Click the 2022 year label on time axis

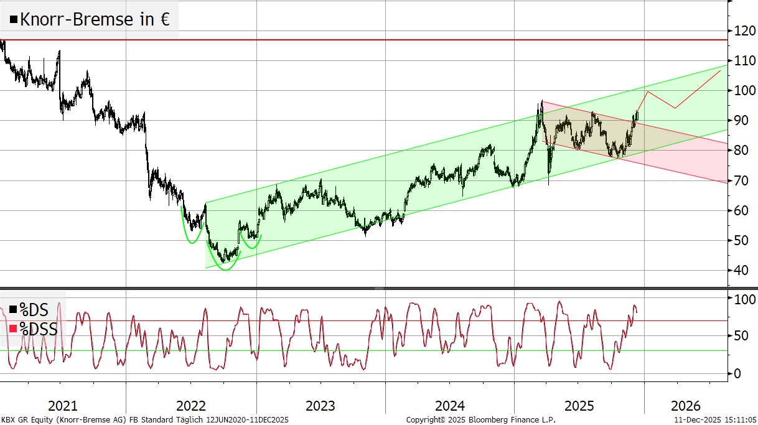[192, 406]
